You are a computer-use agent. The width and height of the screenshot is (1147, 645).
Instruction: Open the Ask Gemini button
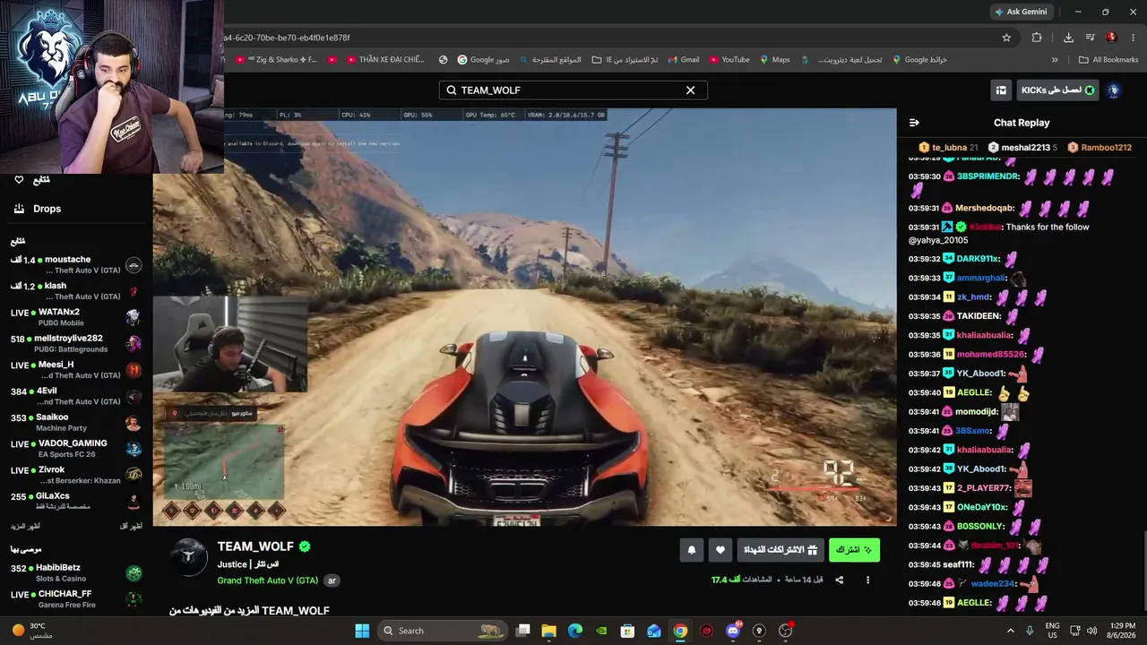(1021, 12)
